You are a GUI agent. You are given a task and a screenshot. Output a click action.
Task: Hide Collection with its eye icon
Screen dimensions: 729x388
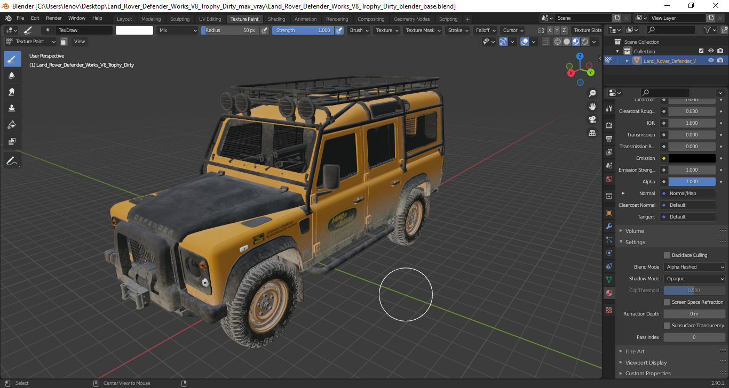pos(711,51)
